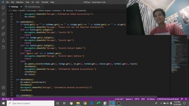
Task: Click the def updateData(): line
Action: pos(25,22)
